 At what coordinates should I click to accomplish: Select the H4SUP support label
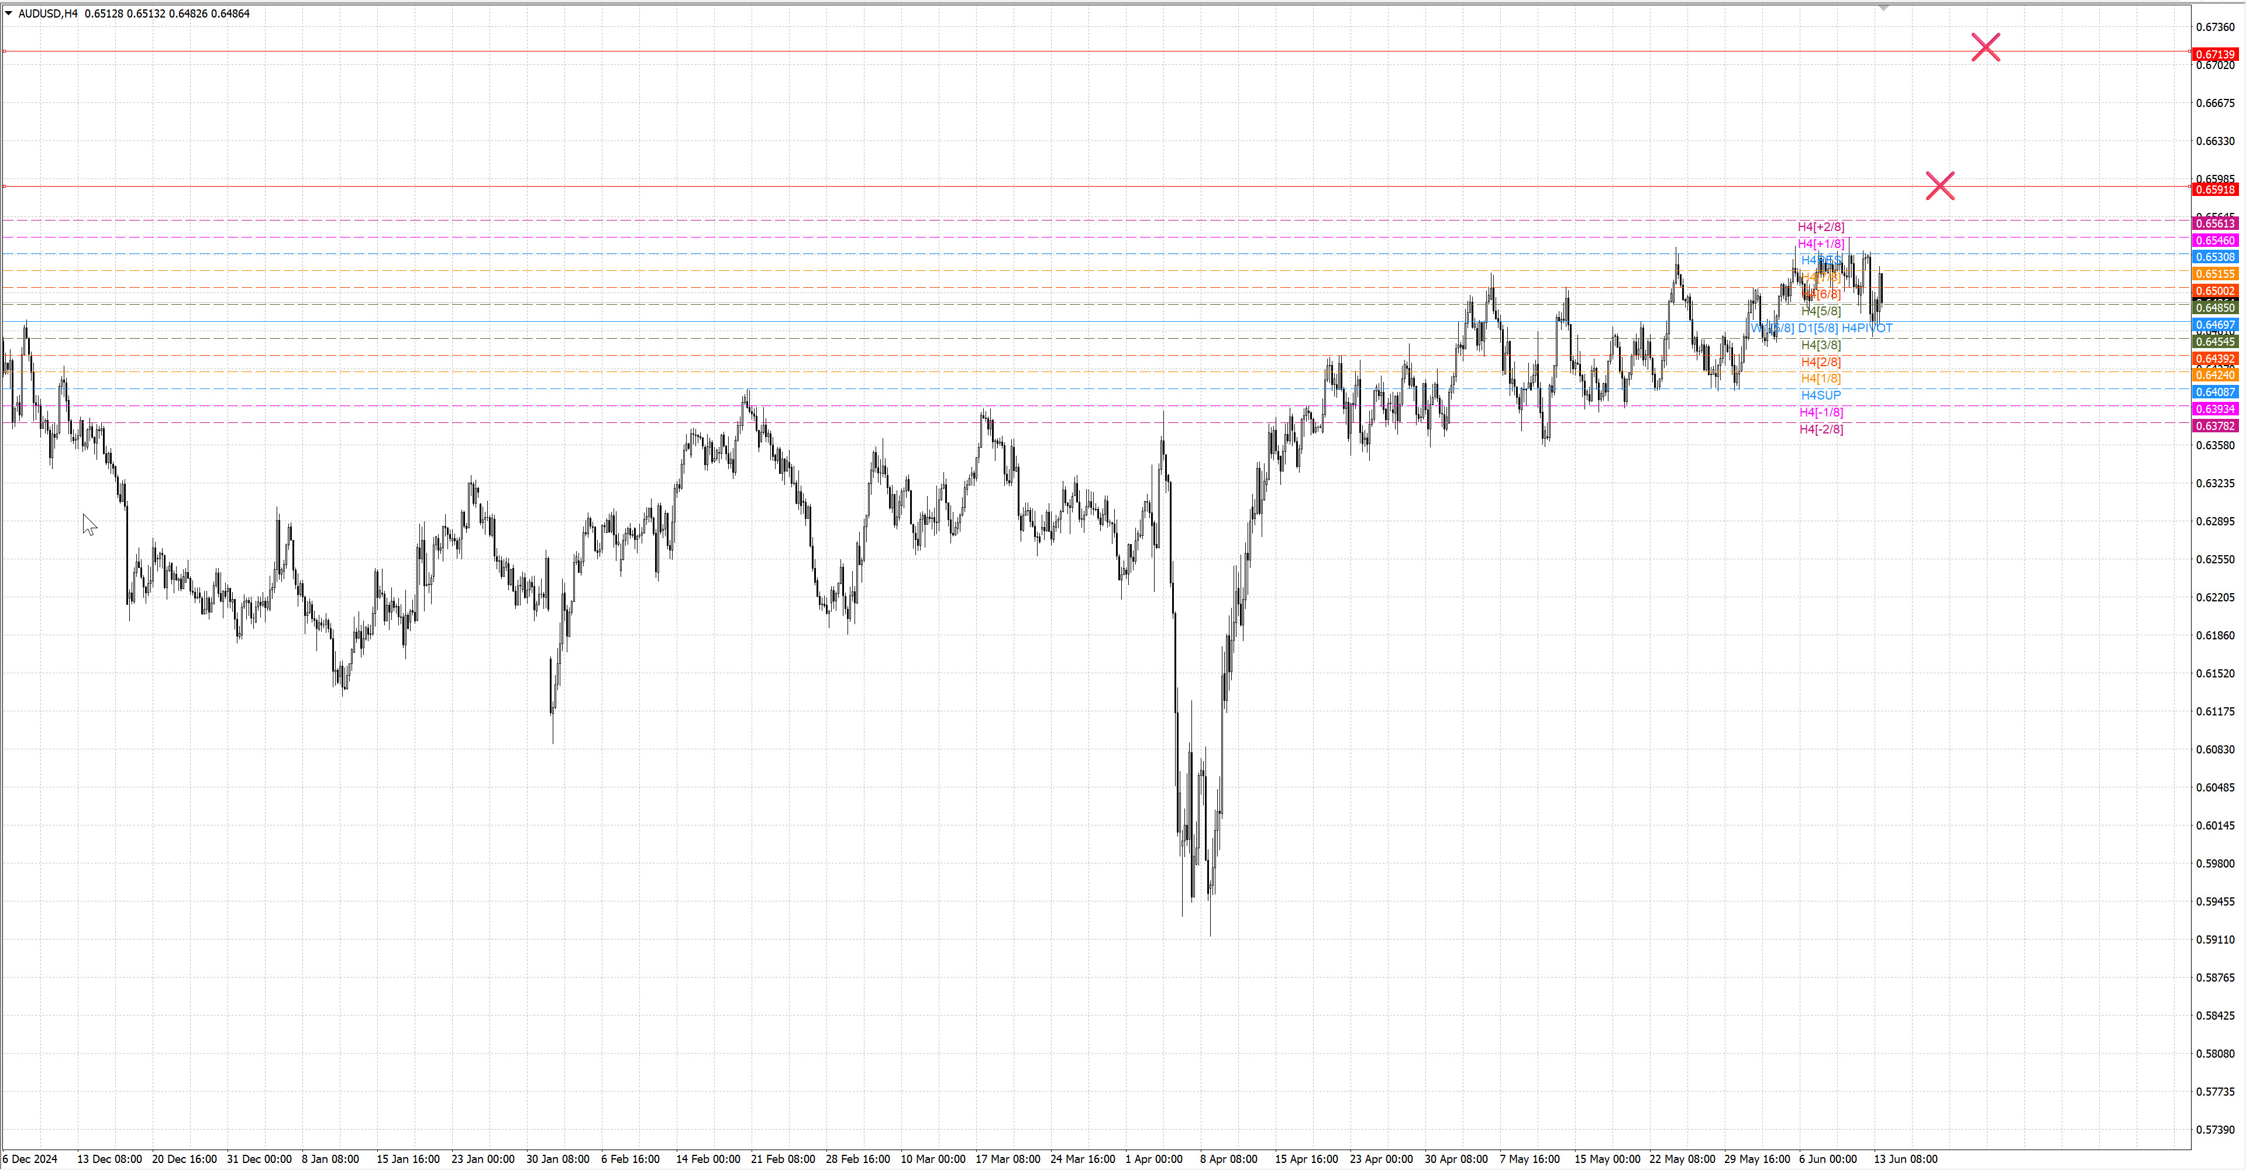1821,395
